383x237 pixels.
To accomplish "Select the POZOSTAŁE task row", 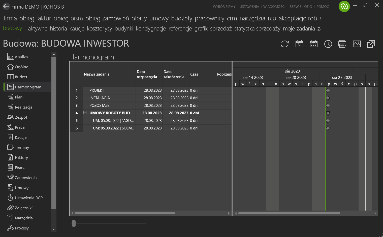I will [150, 106].
